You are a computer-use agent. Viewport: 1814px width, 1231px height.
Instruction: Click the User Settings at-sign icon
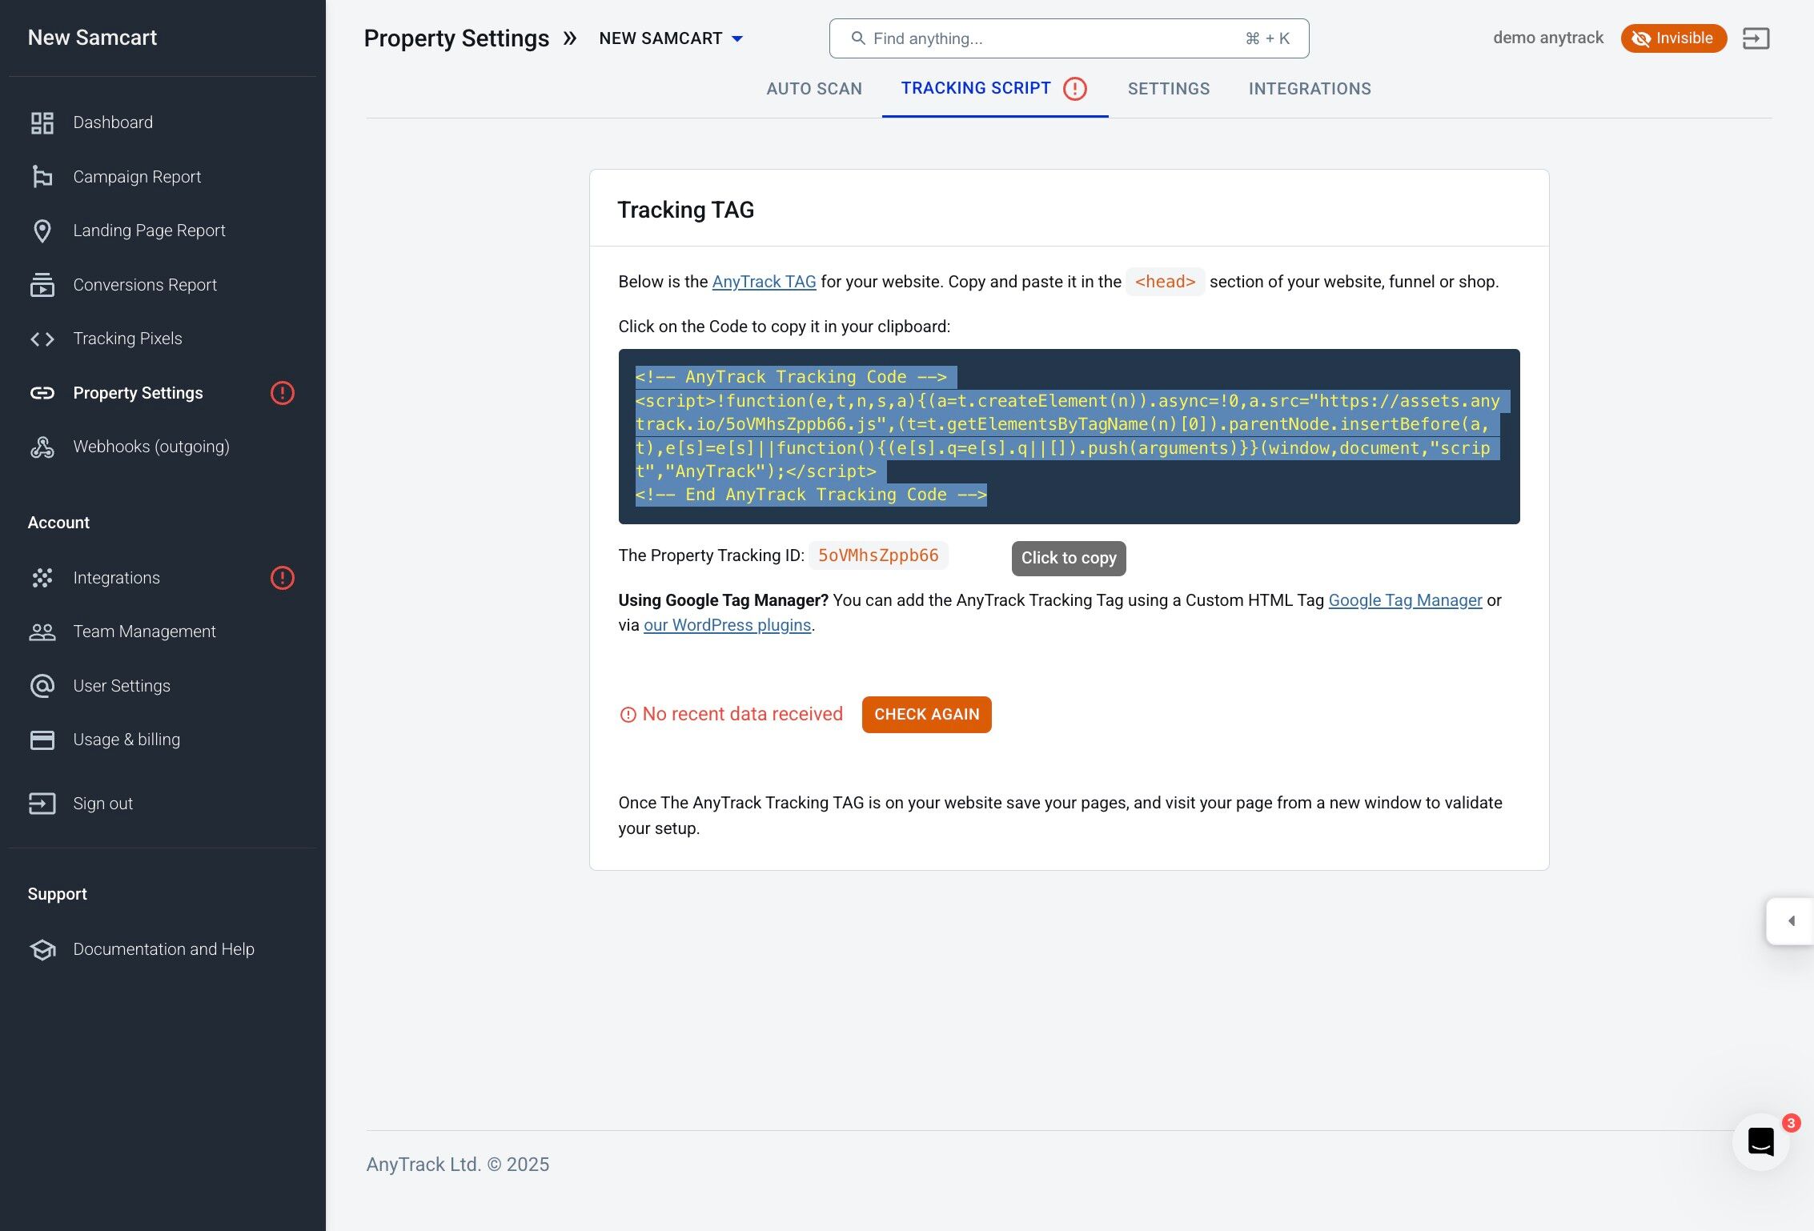point(42,686)
